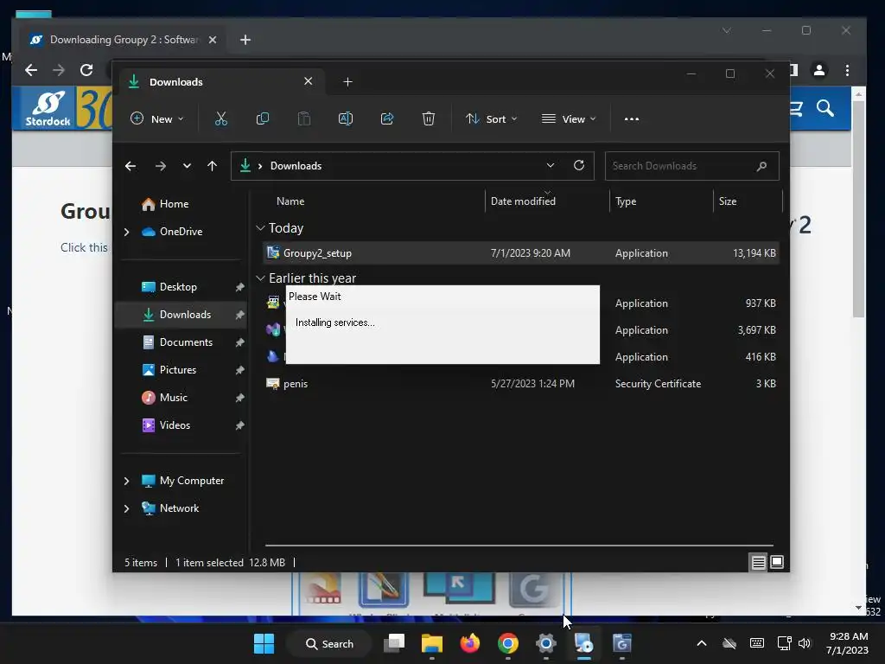Viewport: 885px width, 664px height.
Task: Click the browser back arrow
Action: [x=31, y=70]
